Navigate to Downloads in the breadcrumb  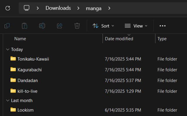coord(58,8)
